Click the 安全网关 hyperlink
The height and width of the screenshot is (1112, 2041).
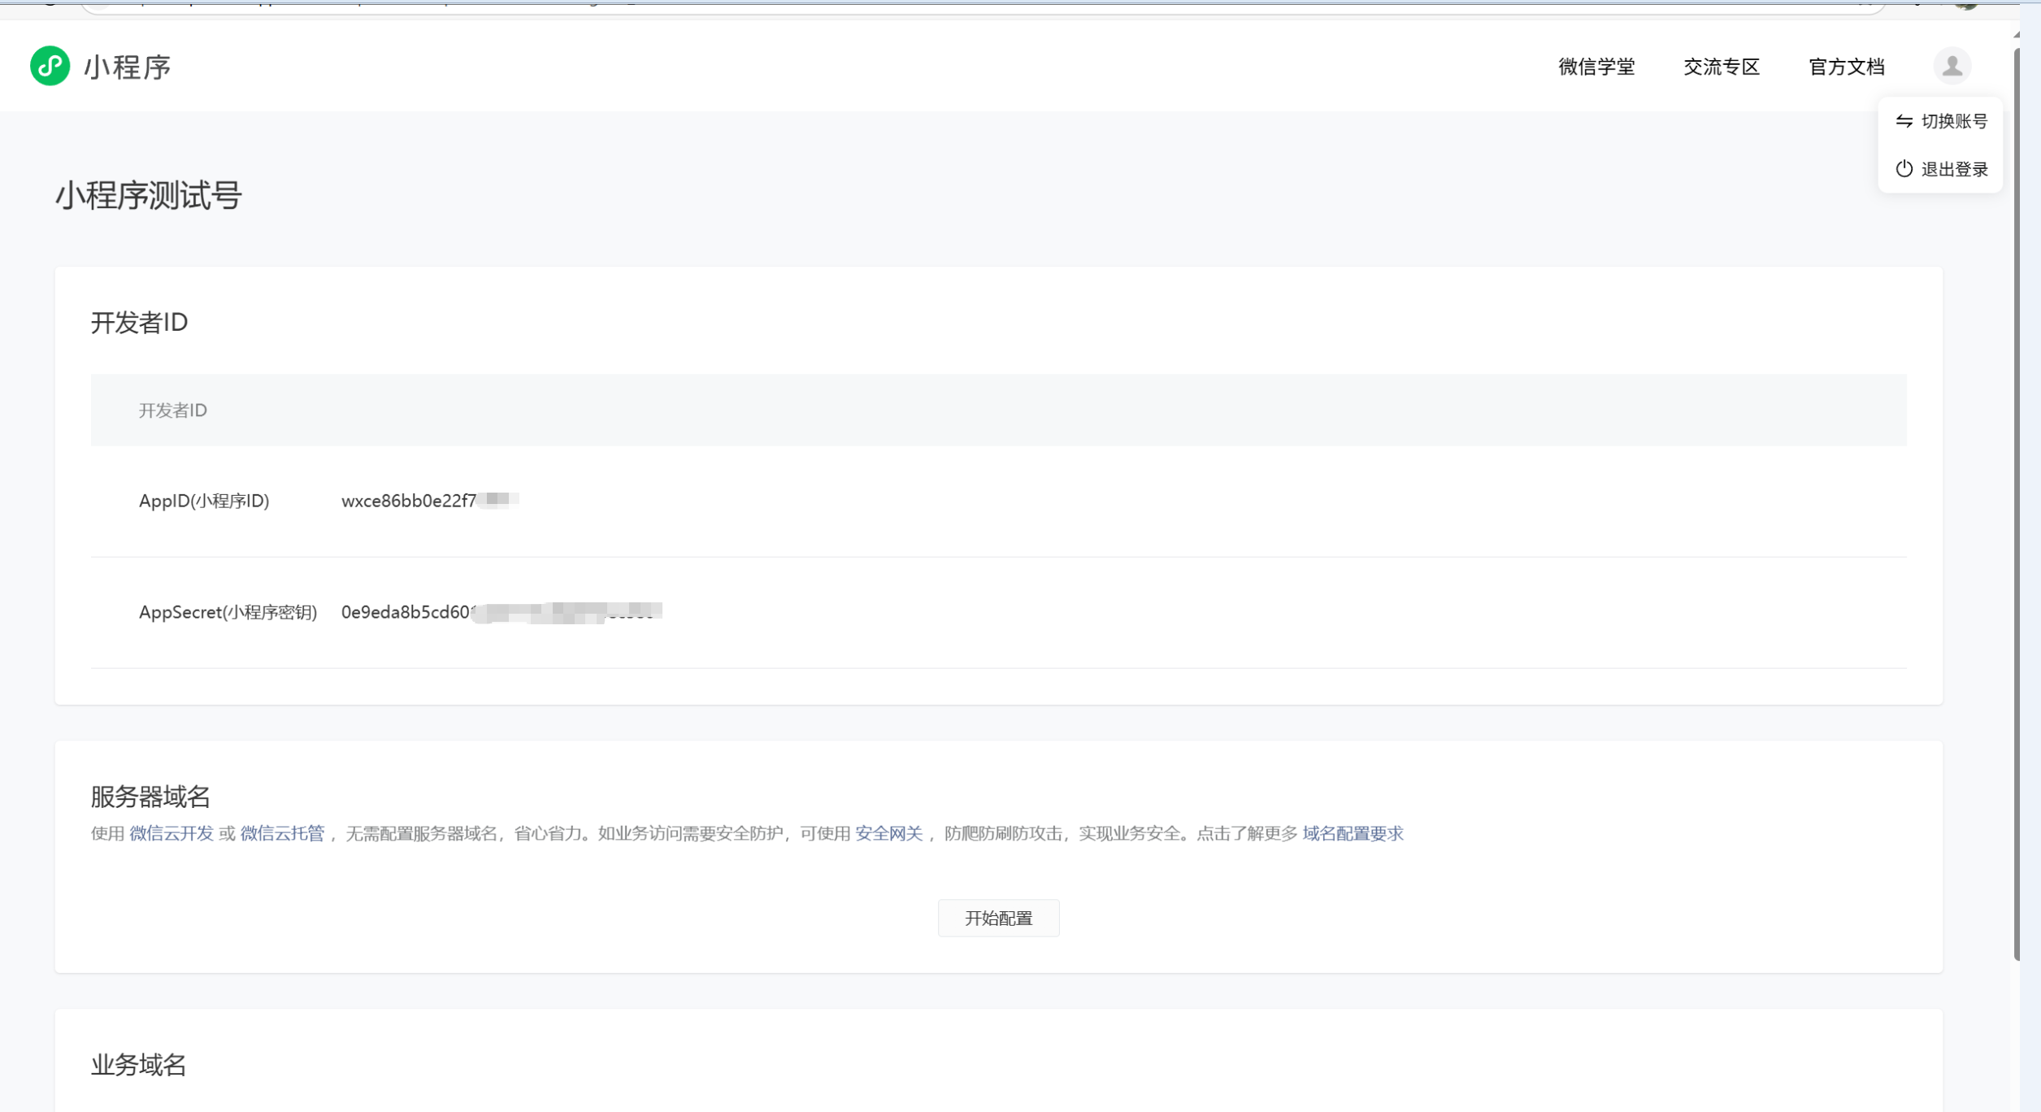tap(888, 833)
